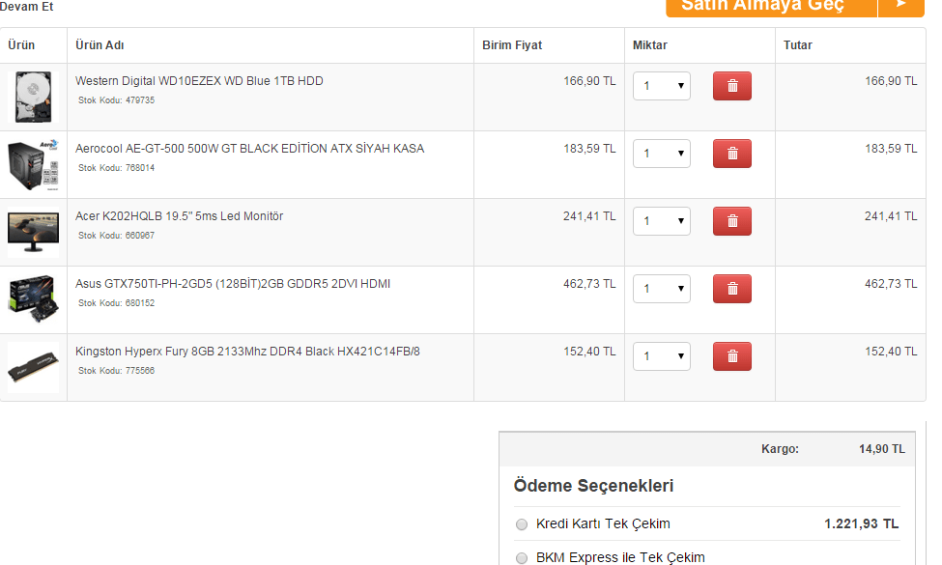Click the Devam Et link
942x565 pixels.
point(26,7)
